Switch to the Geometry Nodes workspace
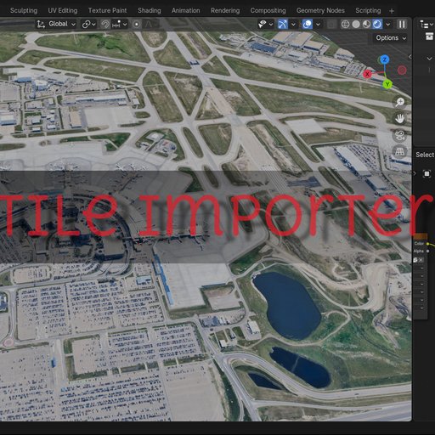 pos(320,10)
